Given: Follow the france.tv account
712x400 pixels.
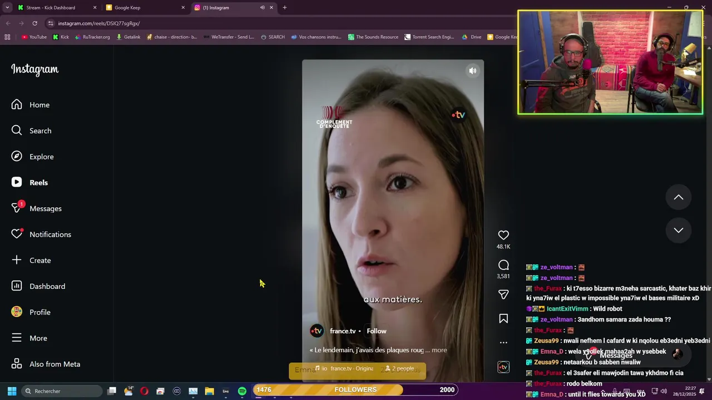Looking at the screenshot, I should 377,331.
